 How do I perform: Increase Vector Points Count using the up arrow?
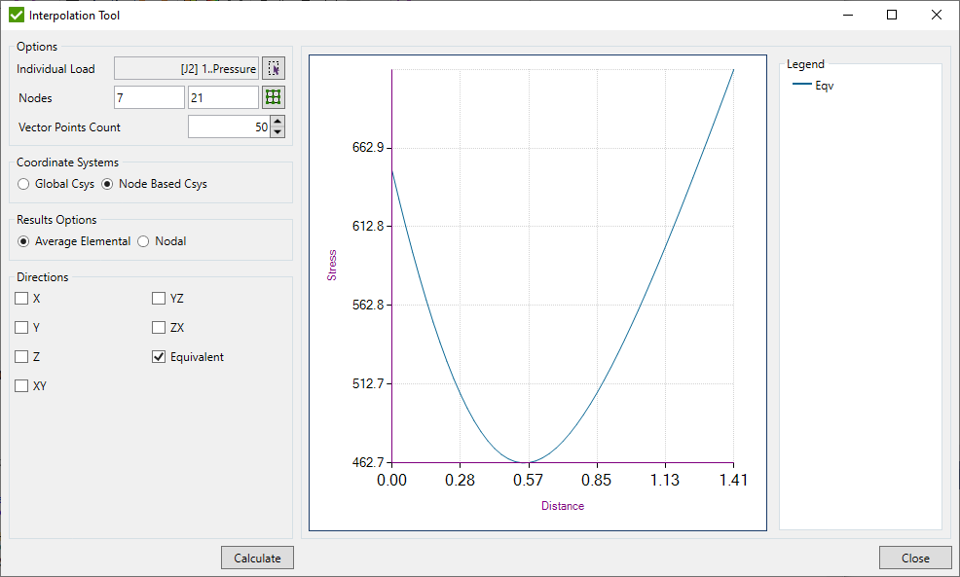[276, 121]
